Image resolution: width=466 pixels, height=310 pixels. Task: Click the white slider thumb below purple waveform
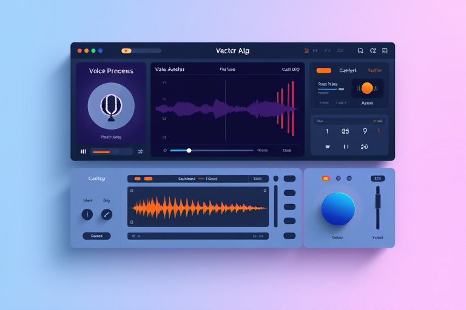189,151
